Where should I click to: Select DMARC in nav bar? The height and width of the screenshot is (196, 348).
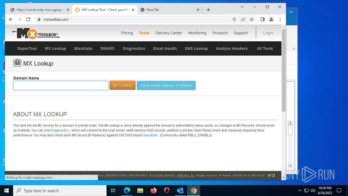108,48
